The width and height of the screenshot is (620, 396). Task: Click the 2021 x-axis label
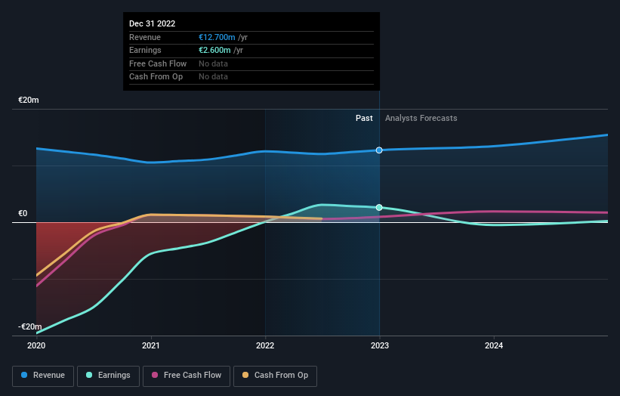coord(150,346)
